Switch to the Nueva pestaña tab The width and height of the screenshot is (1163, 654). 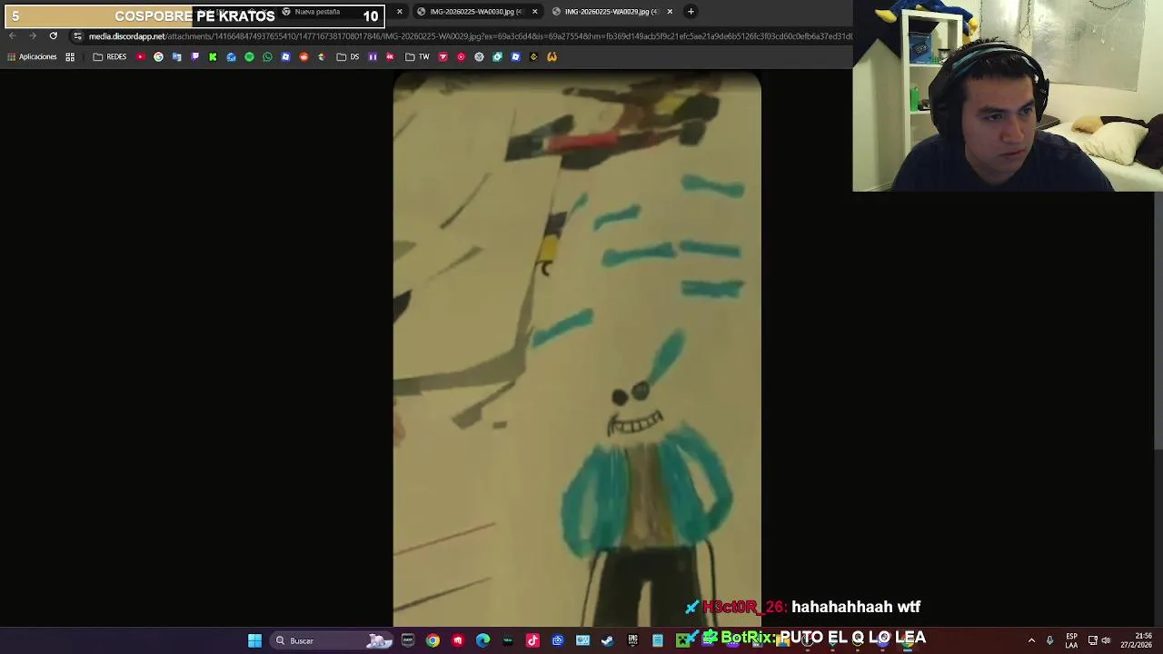[x=317, y=12]
